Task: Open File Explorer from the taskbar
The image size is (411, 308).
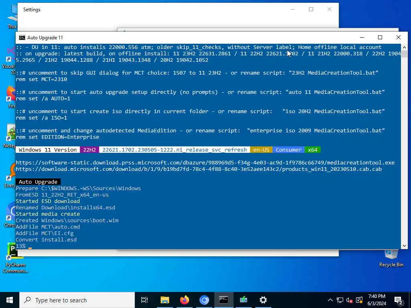Action: pos(165,300)
